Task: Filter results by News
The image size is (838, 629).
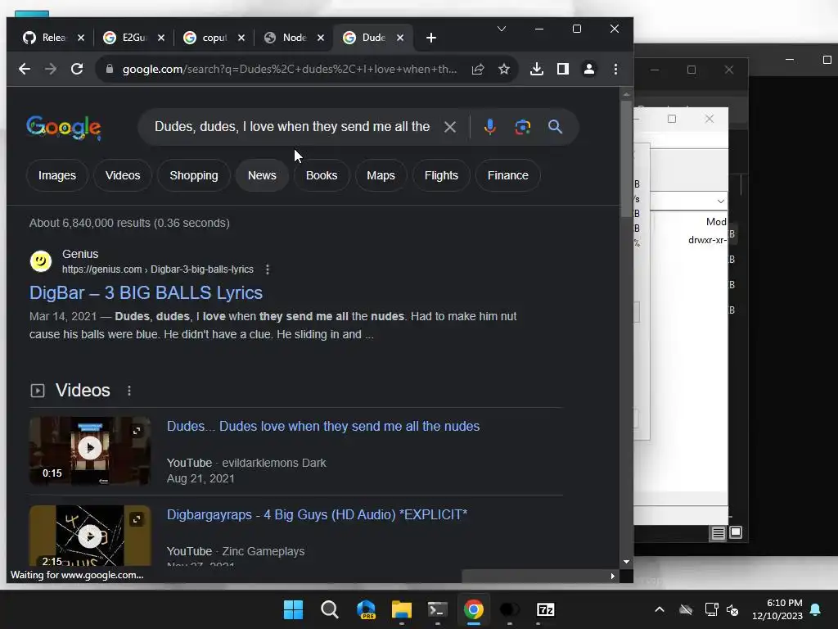Action: [x=262, y=175]
